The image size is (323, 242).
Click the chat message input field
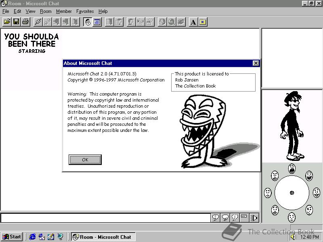pos(105,218)
